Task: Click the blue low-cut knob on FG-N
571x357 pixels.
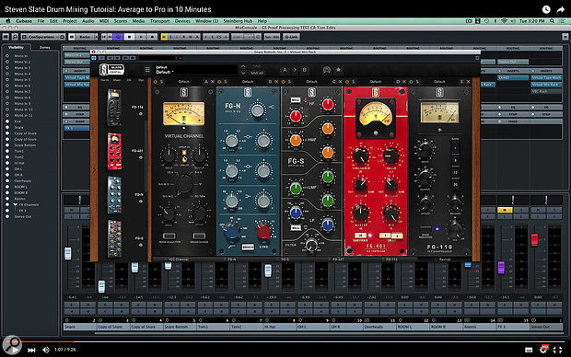Action: pos(231,230)
